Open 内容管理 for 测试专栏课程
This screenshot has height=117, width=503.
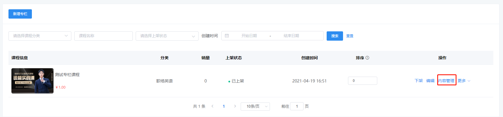click(446, 81)
